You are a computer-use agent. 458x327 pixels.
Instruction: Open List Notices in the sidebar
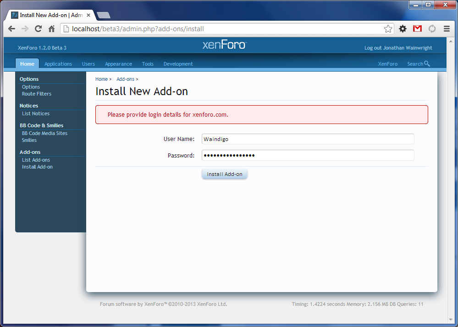coord(36,113)
